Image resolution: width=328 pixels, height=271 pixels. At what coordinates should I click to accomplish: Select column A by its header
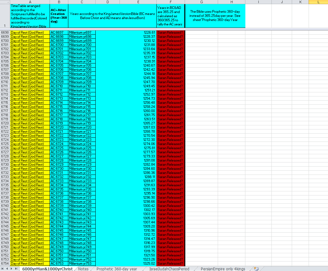30,2
